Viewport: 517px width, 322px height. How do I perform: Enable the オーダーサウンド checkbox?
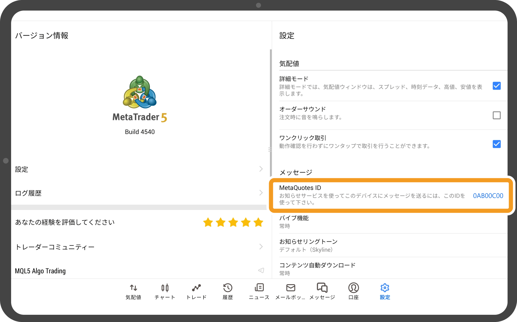[497, 115]
